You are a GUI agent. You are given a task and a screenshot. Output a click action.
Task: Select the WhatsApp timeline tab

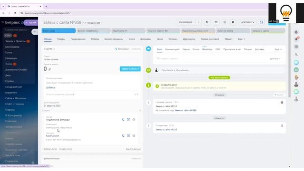(207, 49)
